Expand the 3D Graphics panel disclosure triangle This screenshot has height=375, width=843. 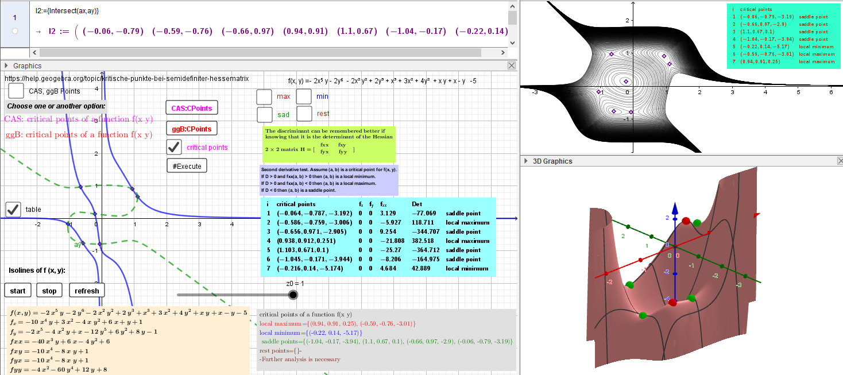click(527, 161)
